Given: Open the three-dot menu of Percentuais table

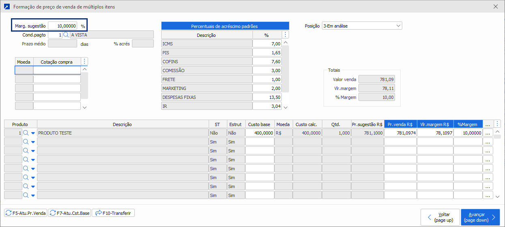Looking at the screenshot, I should [285, 35].
